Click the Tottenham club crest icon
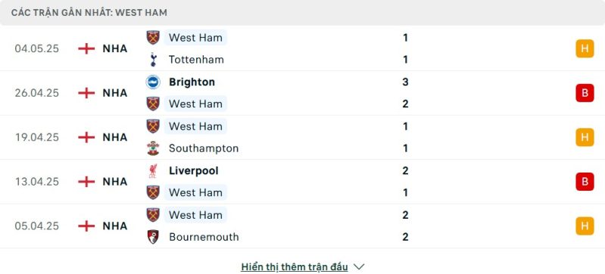Image resolution: width=605 pixels, height=274 pixels. 153,60
